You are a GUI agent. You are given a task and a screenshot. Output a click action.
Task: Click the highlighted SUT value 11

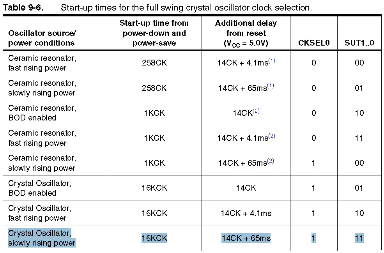(359, 238)
